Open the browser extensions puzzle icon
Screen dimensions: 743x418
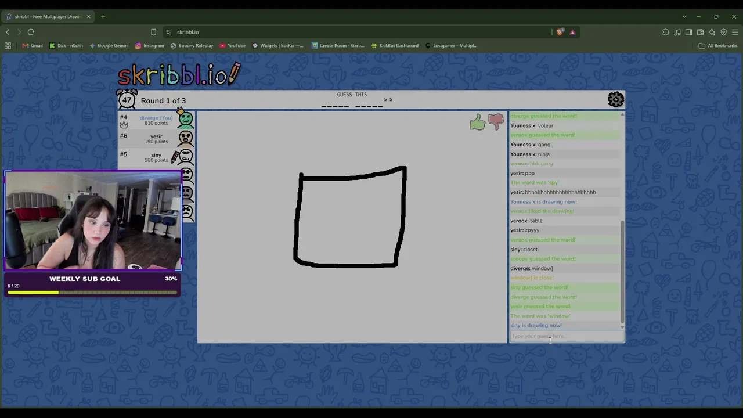[x=666, y=32]
